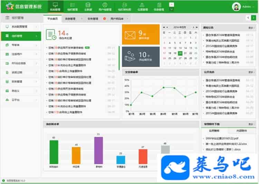The width and height of the screenshot is (259, 184).
Task: Open 特种导线2016 item in the 通知公告 list
Action: 220,51
